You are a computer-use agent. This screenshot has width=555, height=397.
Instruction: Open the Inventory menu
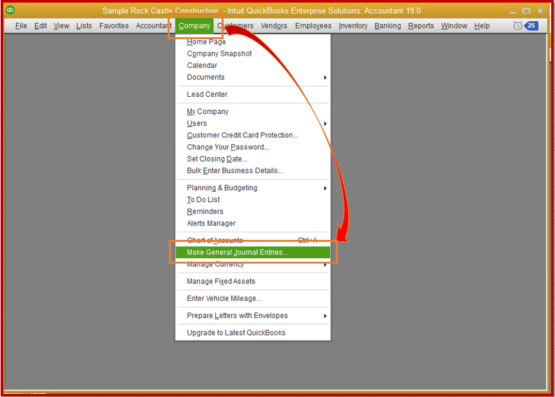353,26
